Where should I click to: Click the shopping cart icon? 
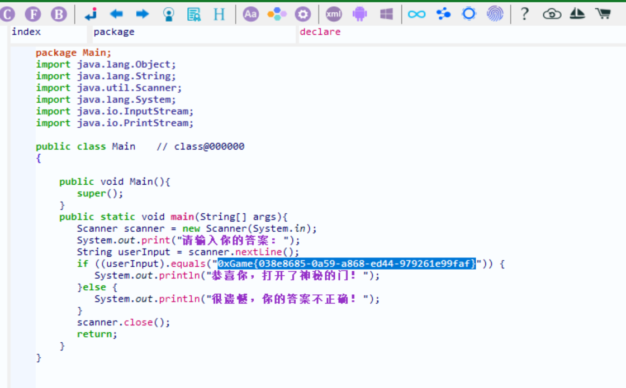603,14
